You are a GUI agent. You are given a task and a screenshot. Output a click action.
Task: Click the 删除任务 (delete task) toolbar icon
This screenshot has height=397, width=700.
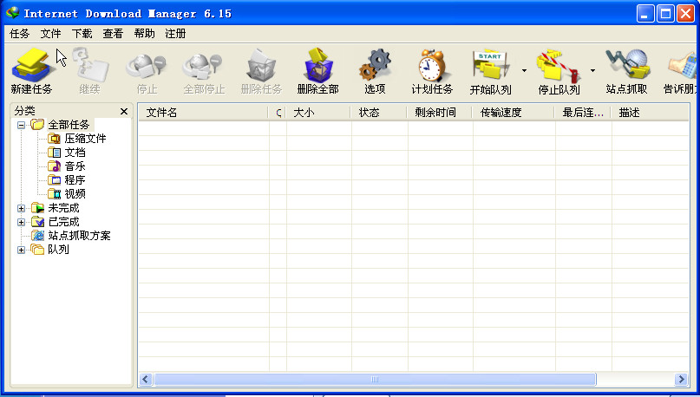(261, 70)
